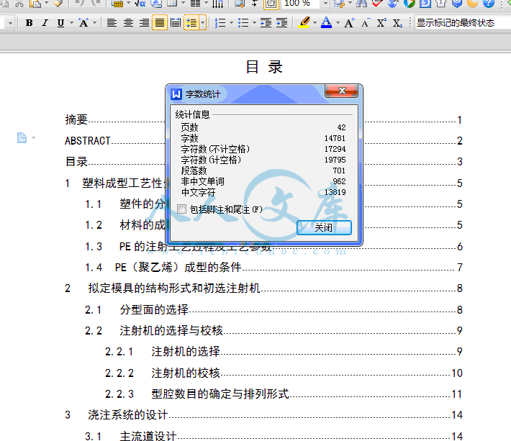Open bullet list dropdown arrow
The width and height of the screenshot is (511, 441).
pos(254,23)
